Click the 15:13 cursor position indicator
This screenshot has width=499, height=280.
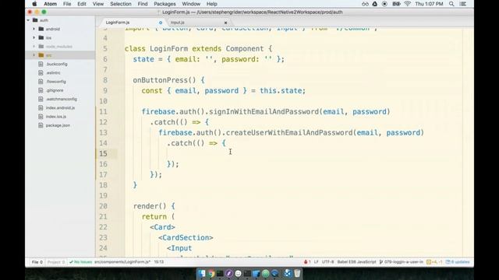coord(159,262)
